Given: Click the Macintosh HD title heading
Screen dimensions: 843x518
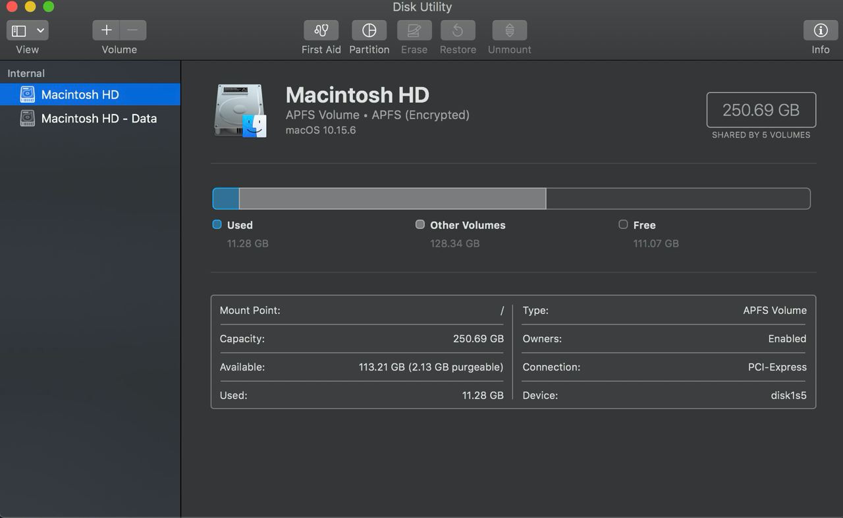Looking at the screenshot, I should click(x=358, y=95).
